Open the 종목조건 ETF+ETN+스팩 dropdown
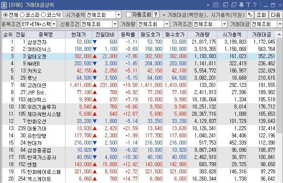 click(54, 24)
